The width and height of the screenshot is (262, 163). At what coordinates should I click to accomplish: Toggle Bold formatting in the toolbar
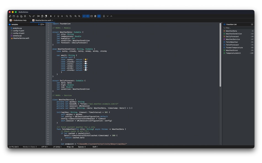[51, 16]
